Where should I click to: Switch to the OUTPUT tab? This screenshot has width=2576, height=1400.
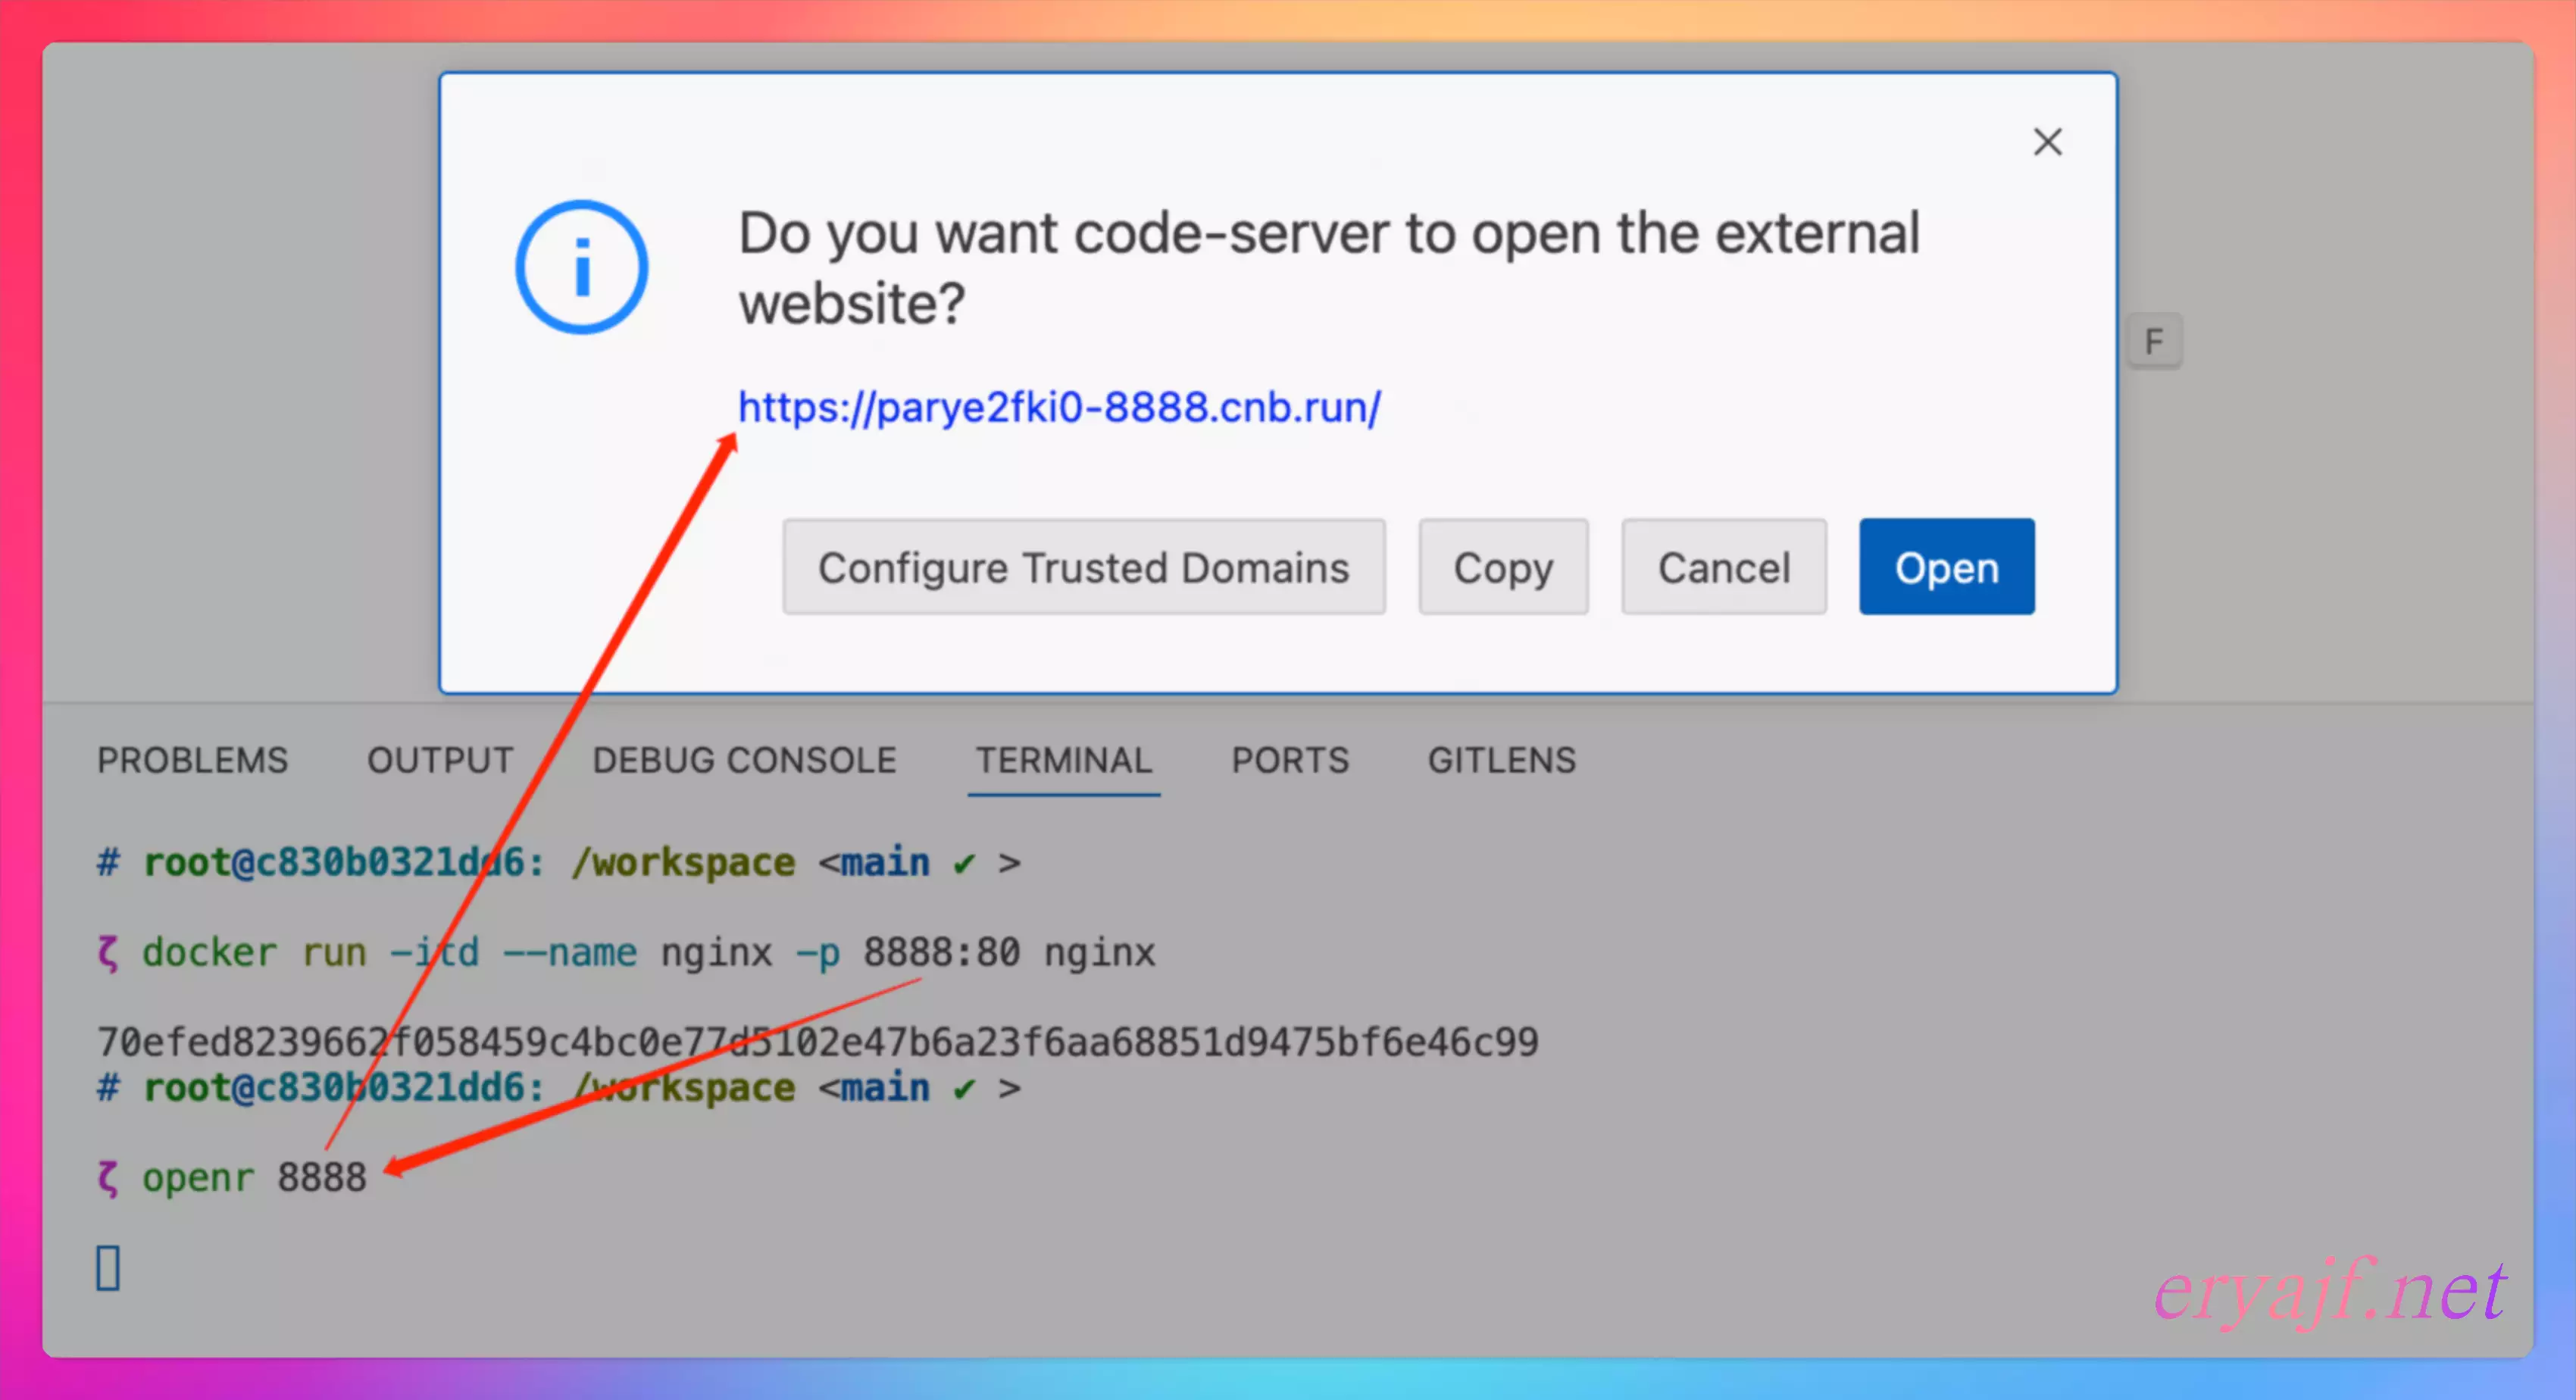440,760
